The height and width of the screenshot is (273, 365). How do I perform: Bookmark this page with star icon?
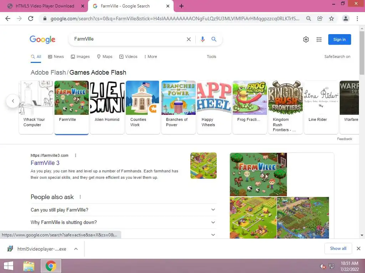331,18
